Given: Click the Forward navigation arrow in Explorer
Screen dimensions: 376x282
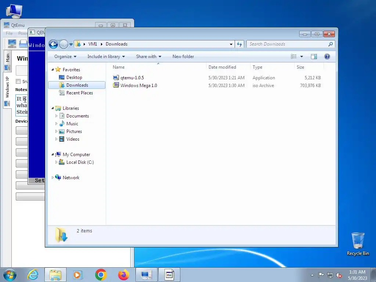Looking at the screenshot, I should pos(64,44).
